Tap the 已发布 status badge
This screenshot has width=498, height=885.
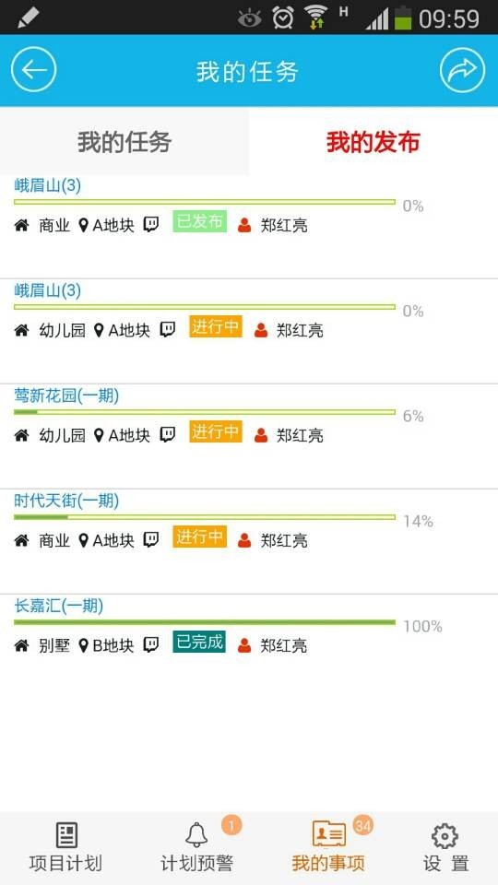pyautogui.click(x=200, y=221)
